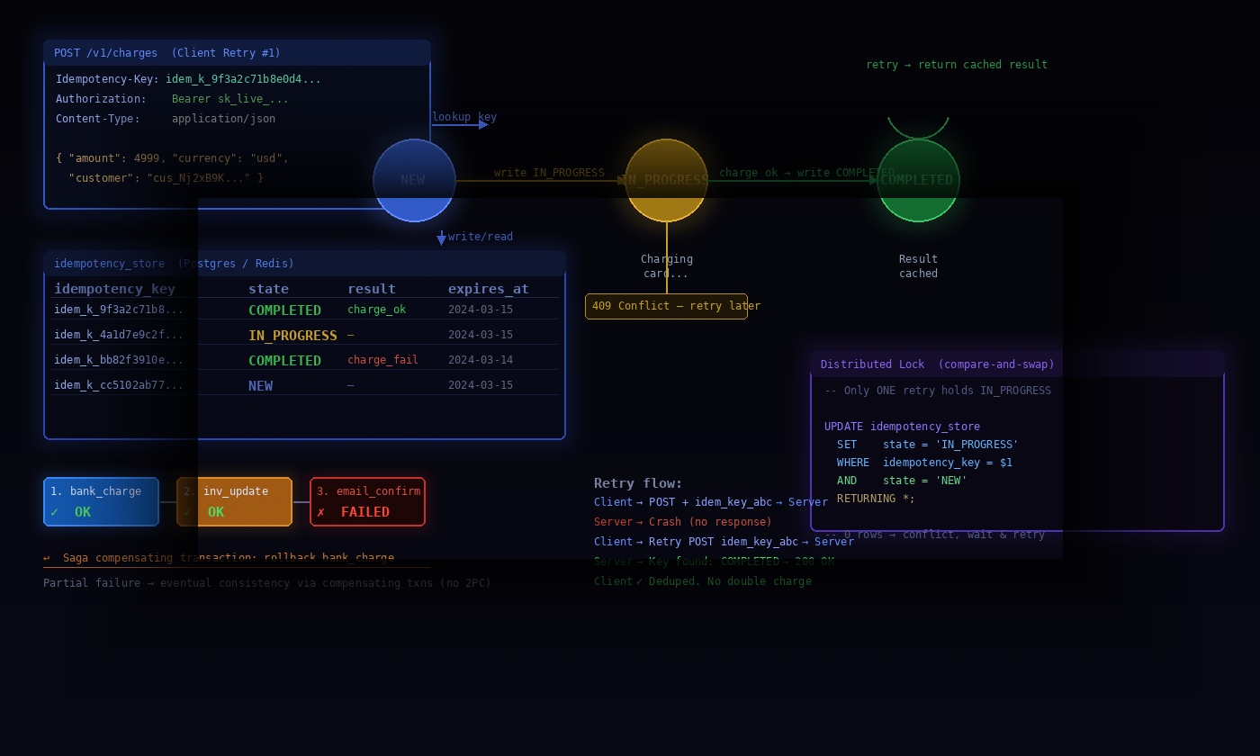
Task: Click the Partial failure eventual consistency note
Action: pos(267,583)
